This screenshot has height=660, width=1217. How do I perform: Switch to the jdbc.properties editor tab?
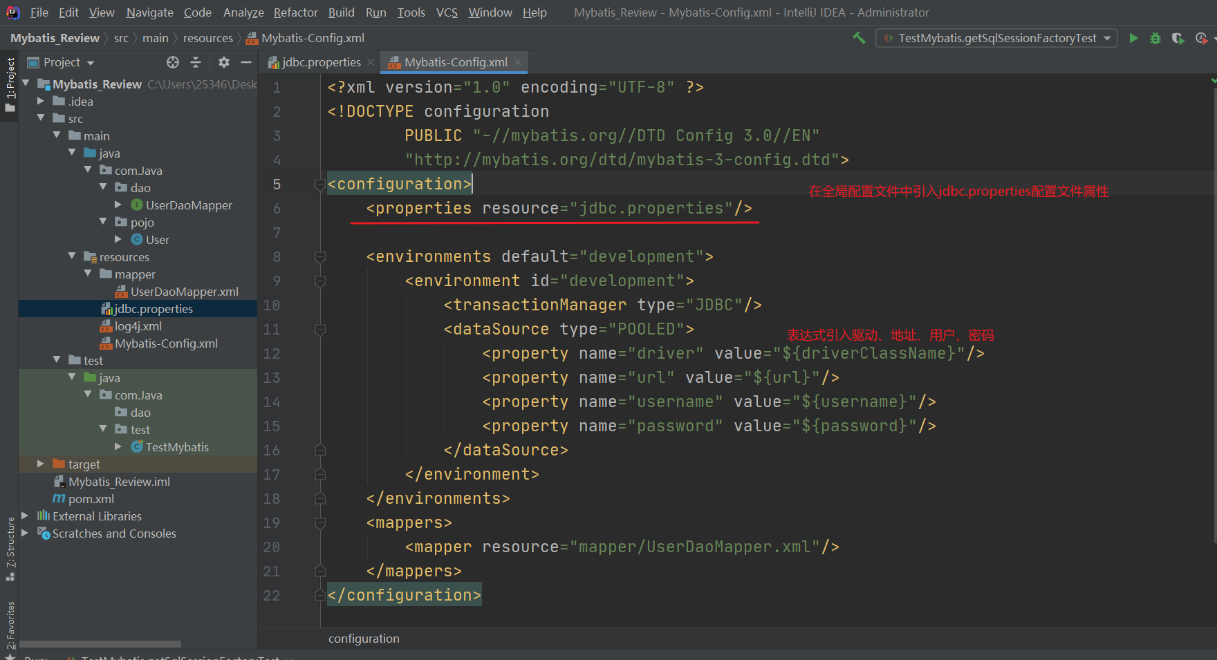point(321,62)
